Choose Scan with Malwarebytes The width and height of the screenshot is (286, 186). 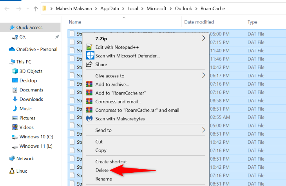[x=146, y=119]
